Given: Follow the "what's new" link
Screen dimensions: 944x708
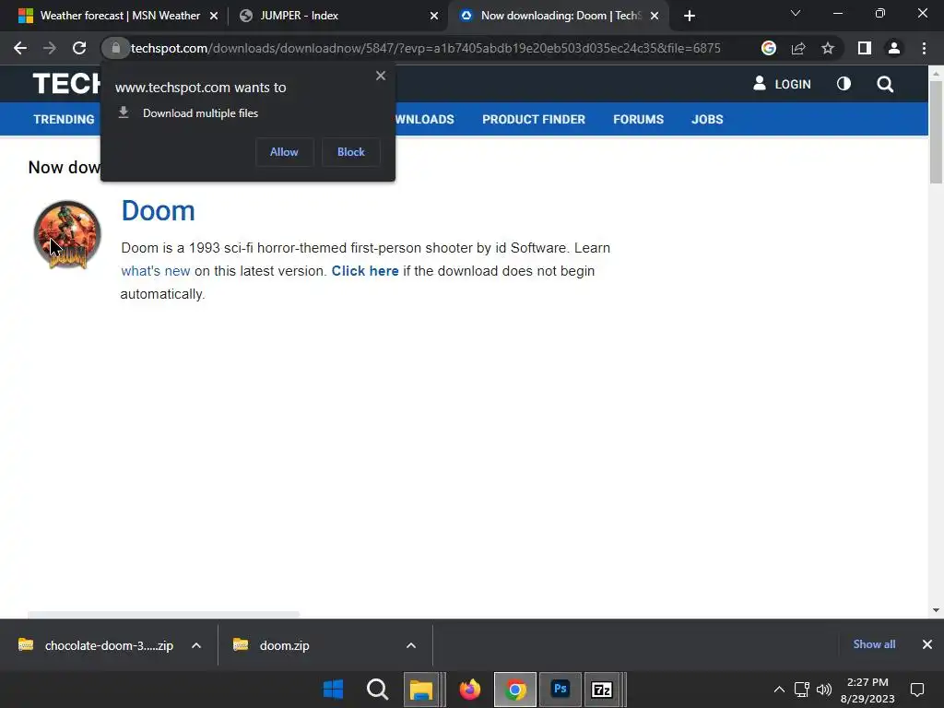Looking at the screenshot, I should [155, 271].
